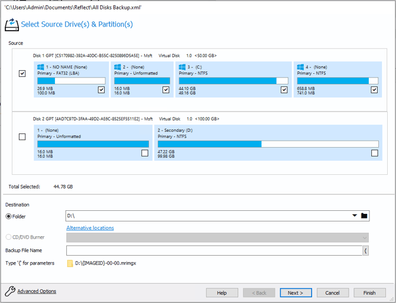Open the CD/DVD Burner dropdown list
This screenshot has width=396, height=303.
pos(364,237)
